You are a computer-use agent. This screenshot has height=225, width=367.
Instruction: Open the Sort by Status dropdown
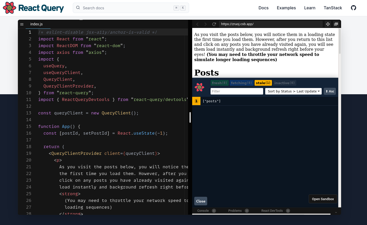(293, 91)
